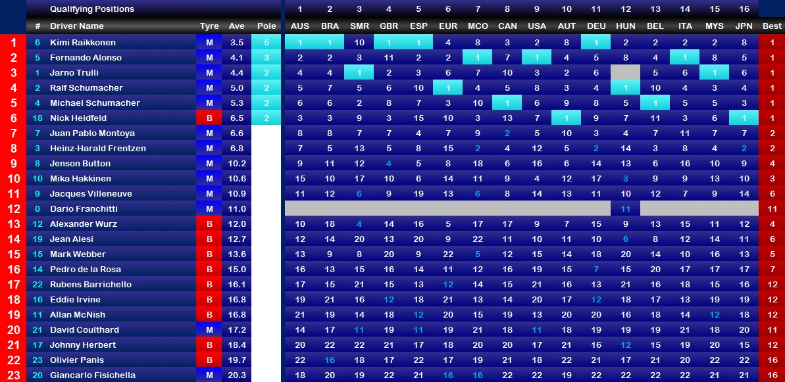This screenshot has width=785, height=382.
Task: Open the AUS race column header
Action: pos(300,26)
